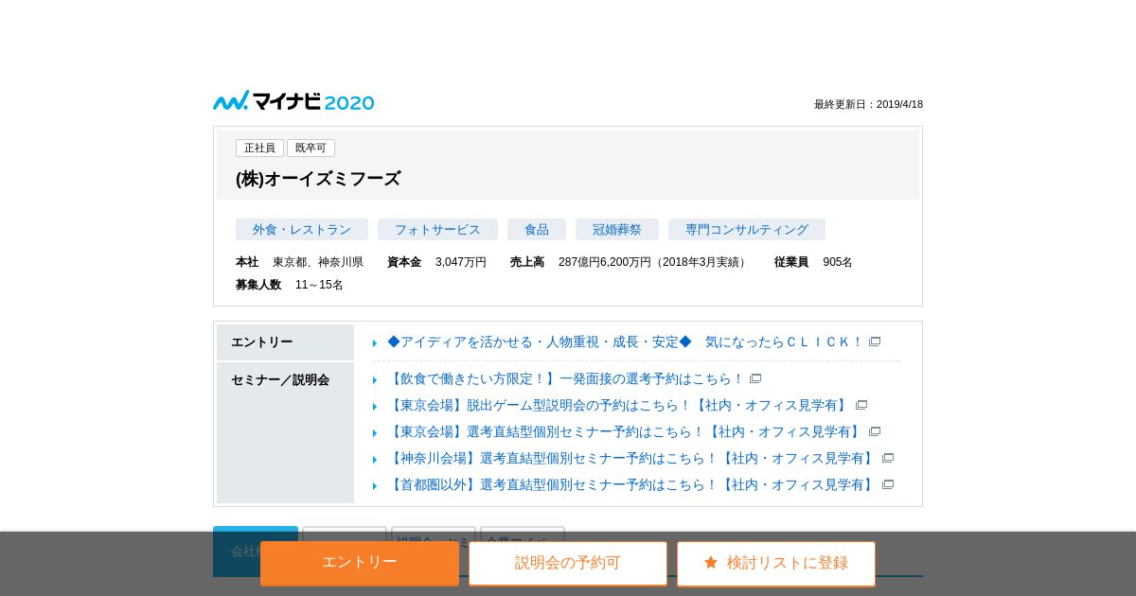The width and height of the screenshot is (1136, 596).
Task: Open external-link icon after 飲食で働きたい方限定 link
Action: coord(755,378)
